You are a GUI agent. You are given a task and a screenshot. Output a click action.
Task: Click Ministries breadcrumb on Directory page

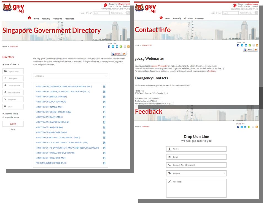(14, 47)
